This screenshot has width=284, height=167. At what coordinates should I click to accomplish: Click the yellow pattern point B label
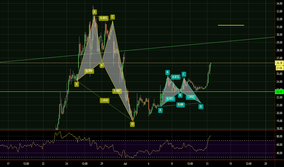(x=102, y=65)
